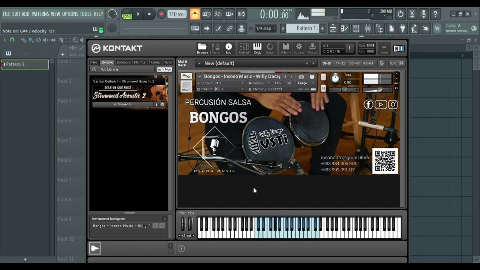480x270 pixels.
Task: Click the instrument snapshot camera icon
Action: [x=301, y=76]
